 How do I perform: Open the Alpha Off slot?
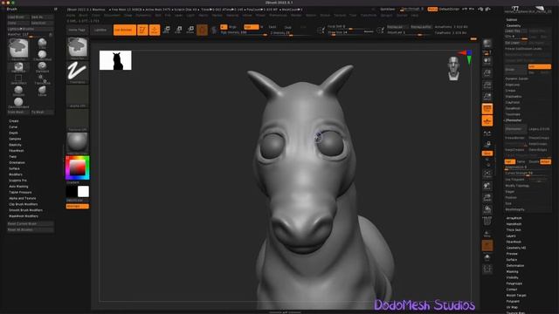pos(78,96)
